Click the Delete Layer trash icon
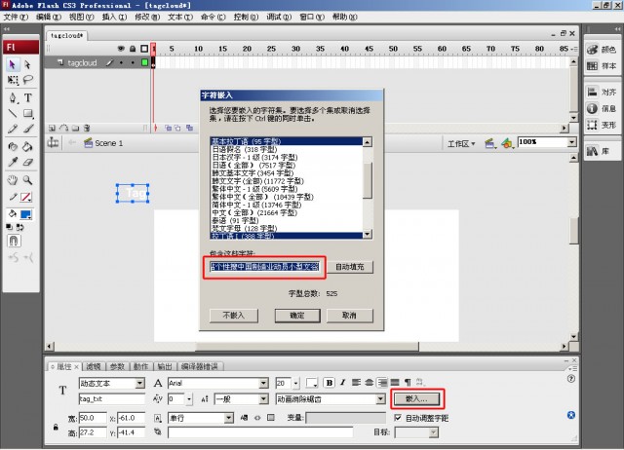624x450 pixels. [87, 128]
